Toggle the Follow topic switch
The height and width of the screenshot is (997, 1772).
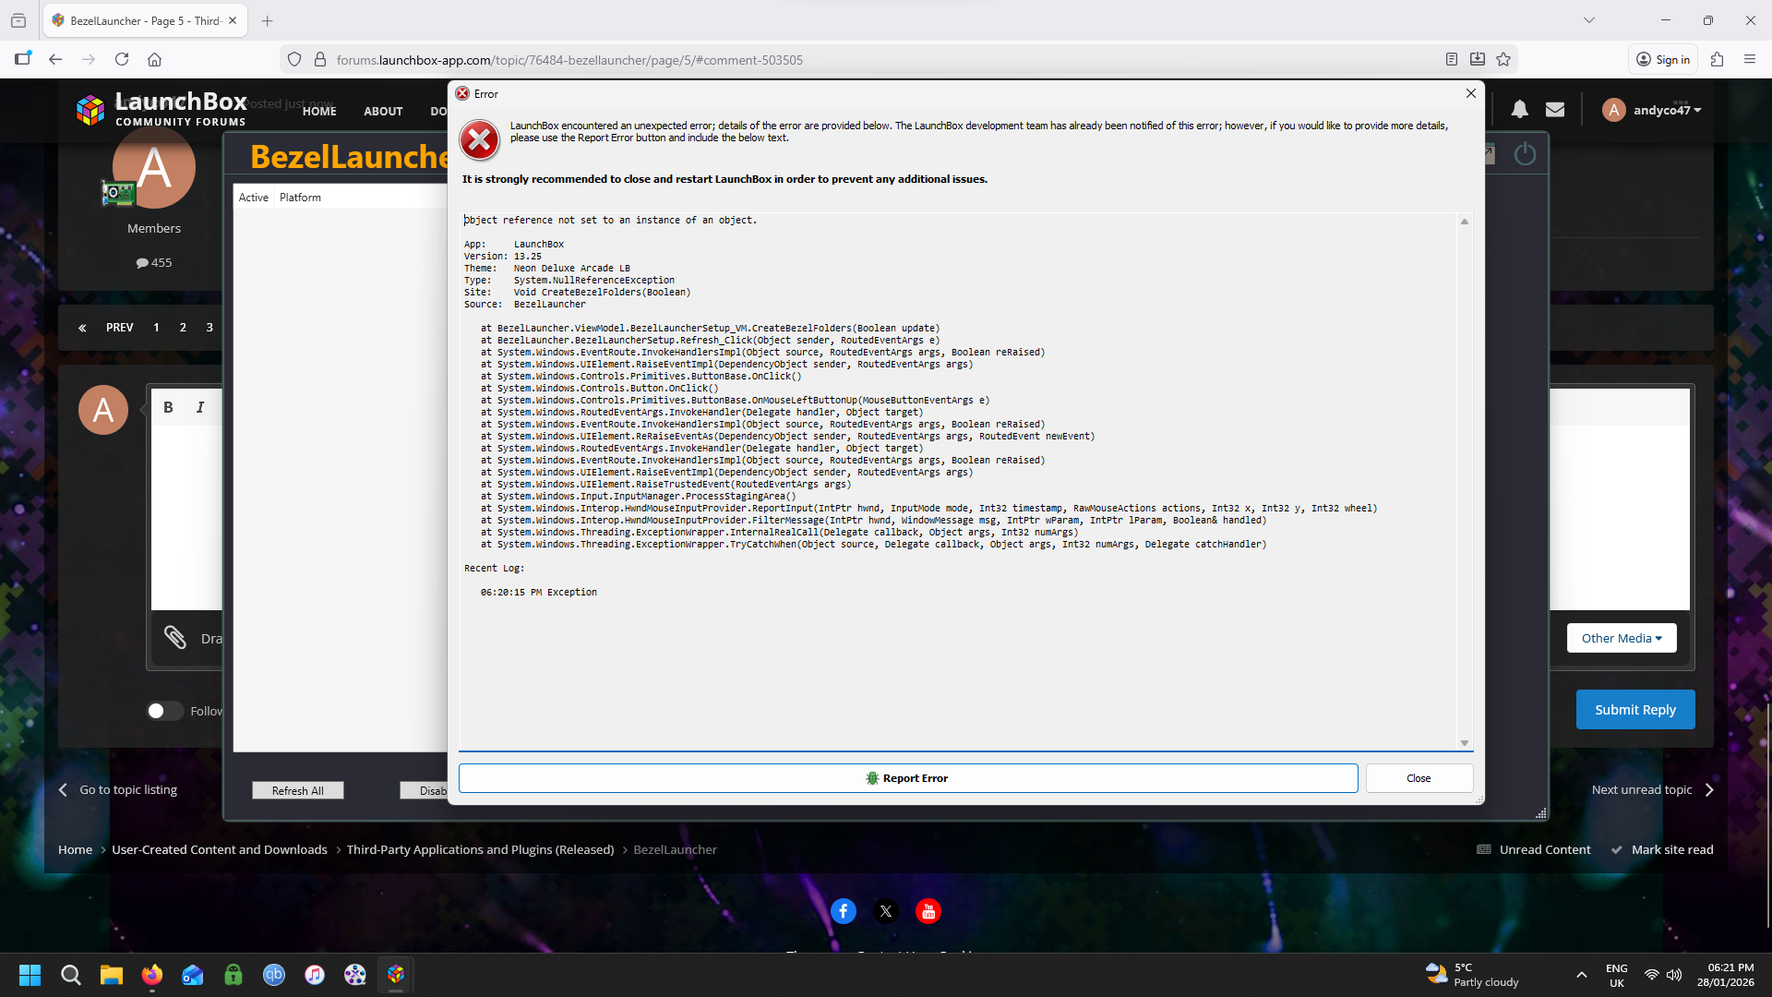[164, 711]
